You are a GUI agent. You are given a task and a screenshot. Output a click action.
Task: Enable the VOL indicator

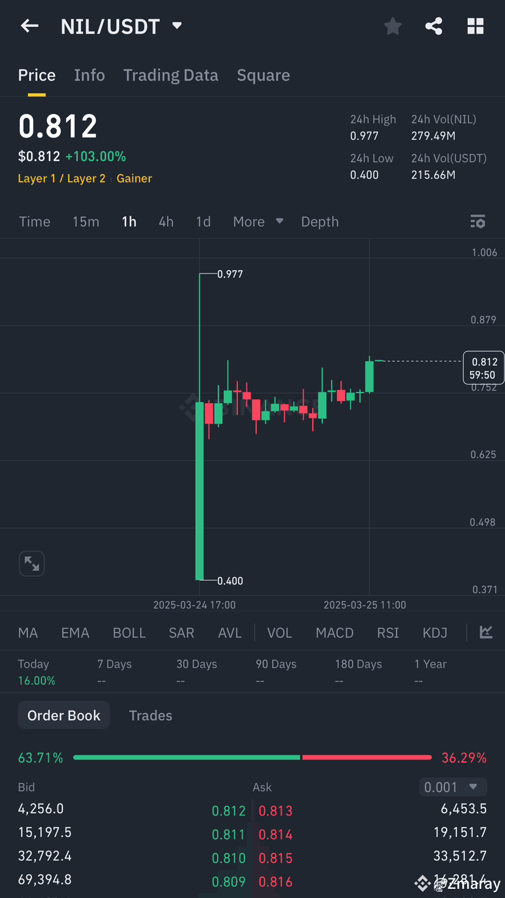coord(279,632)
